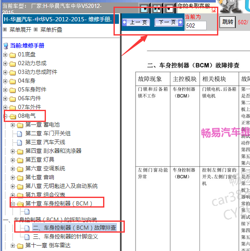Viewport: 250px width, 251px height.
Task: Click the icon beside 菜单折叠
Action: click(x=35, y=30)
